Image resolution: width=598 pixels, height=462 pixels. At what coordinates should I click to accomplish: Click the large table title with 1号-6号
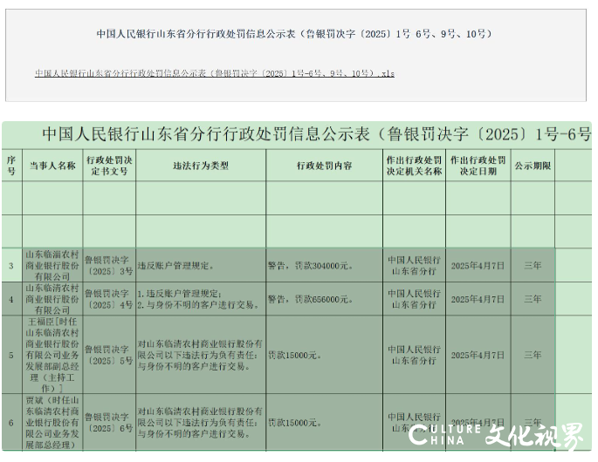pyautogui.click(x=317, y=134)
